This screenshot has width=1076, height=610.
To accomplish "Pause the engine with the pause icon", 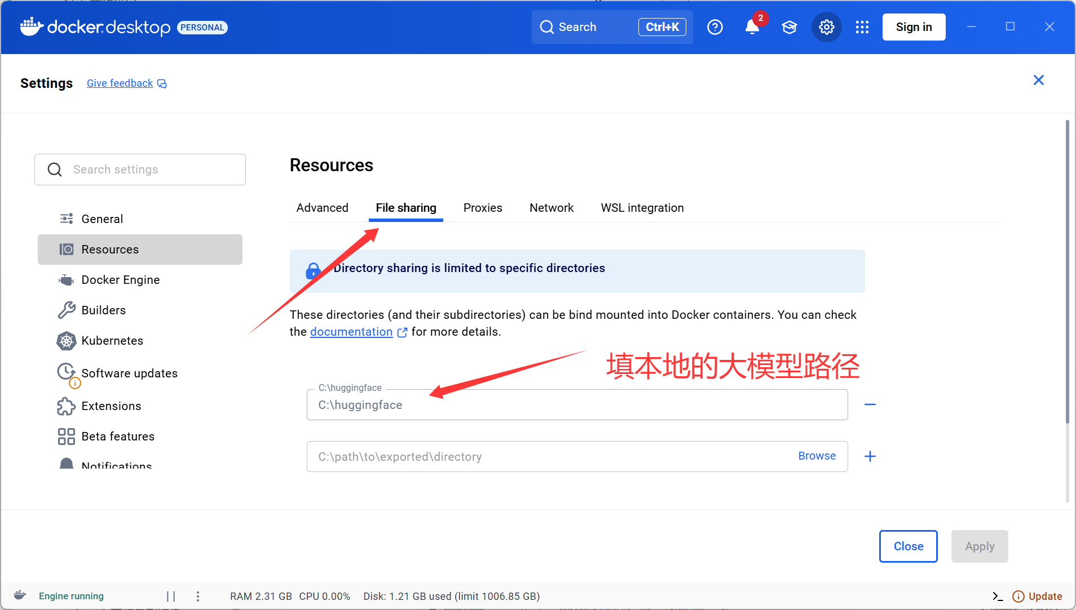I will click(171, 596).
